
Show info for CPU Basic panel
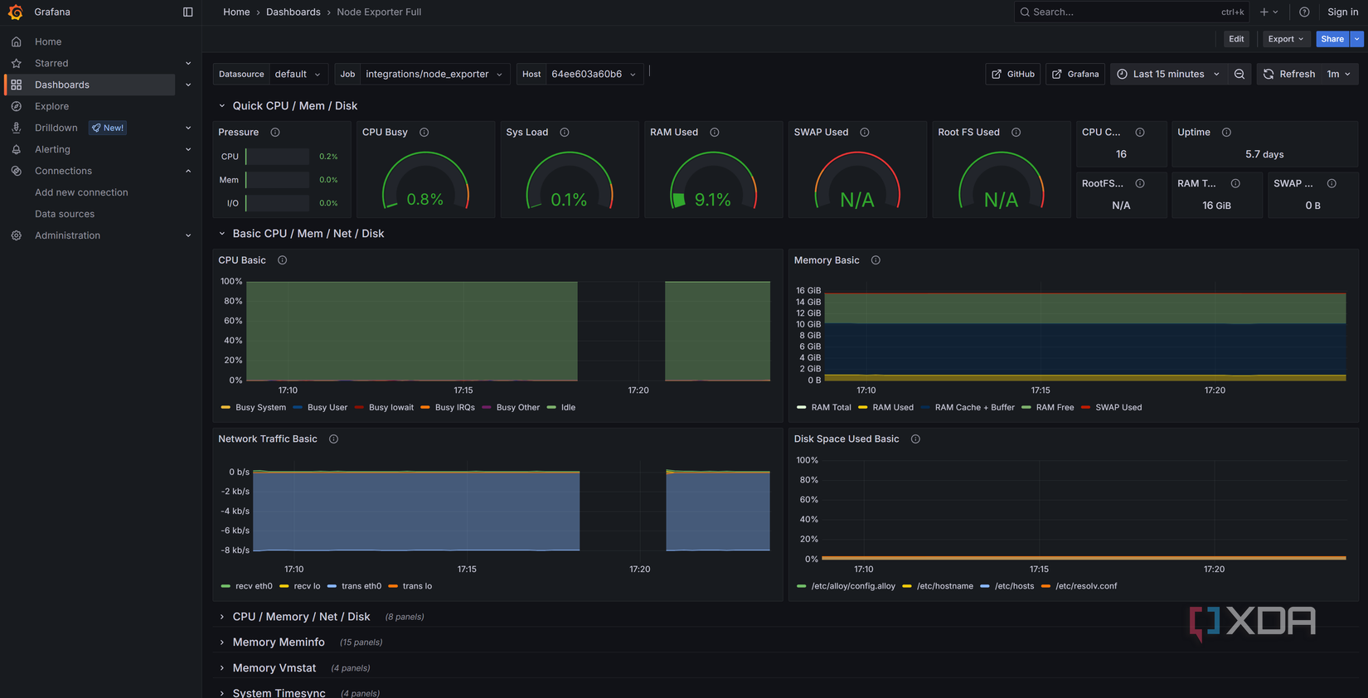282,260
